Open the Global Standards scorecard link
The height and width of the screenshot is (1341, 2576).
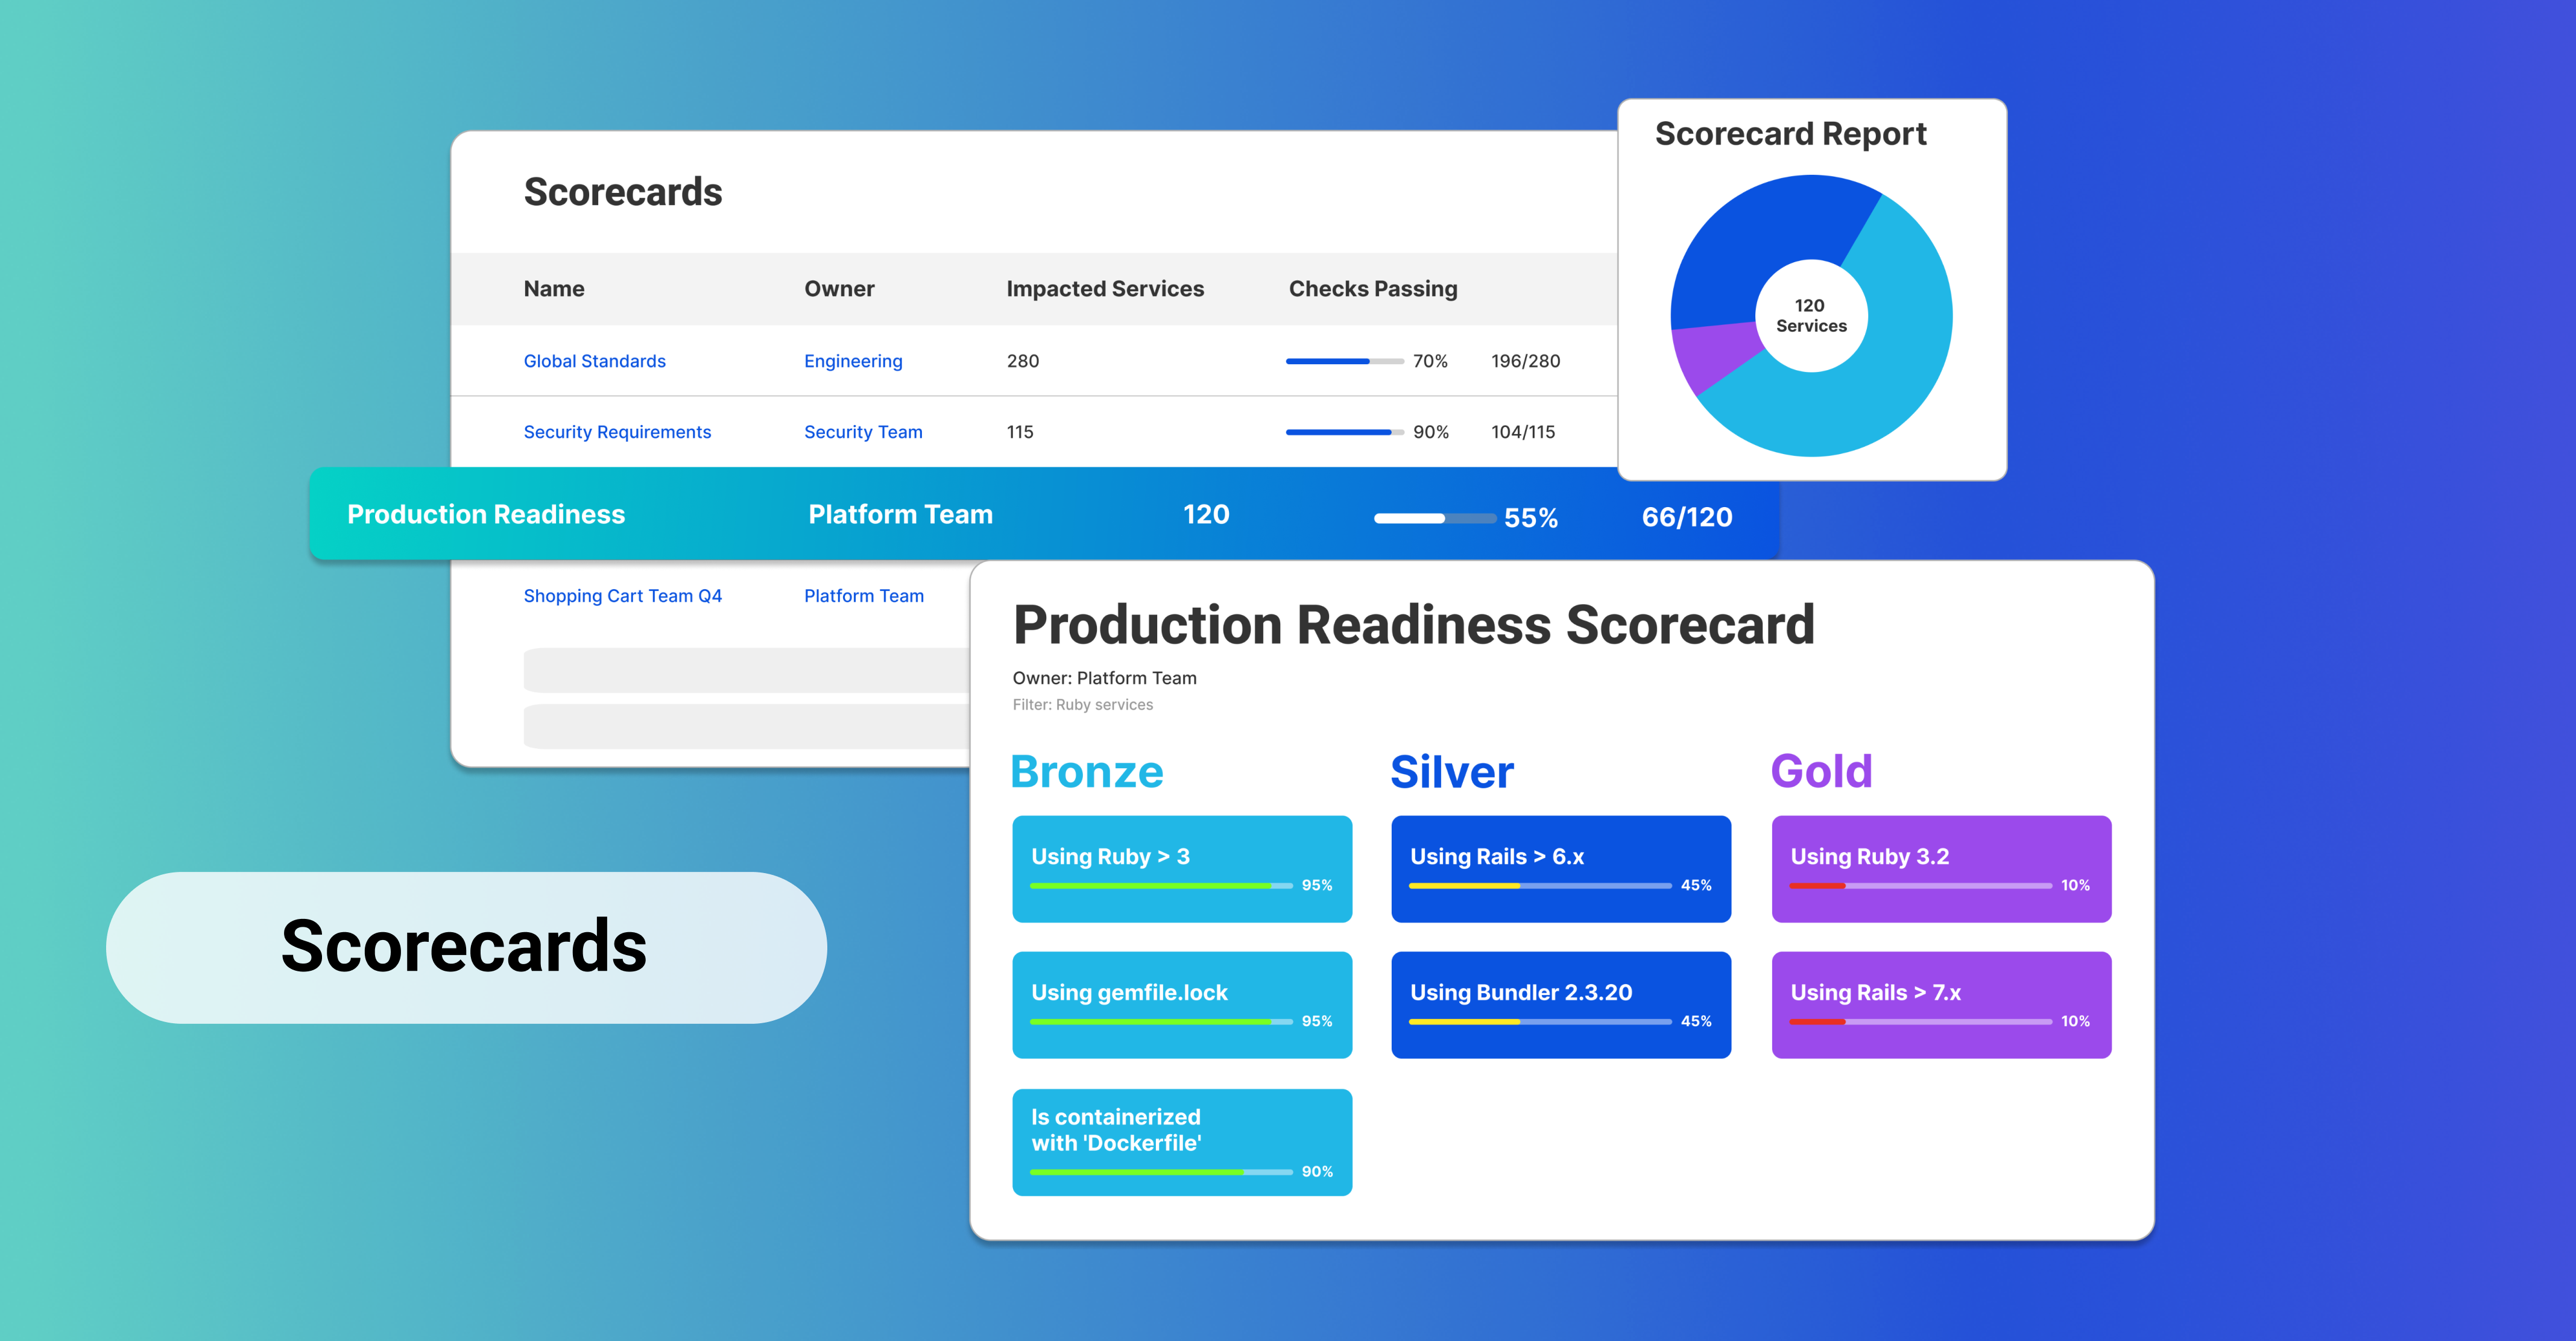tap(594, 361)
